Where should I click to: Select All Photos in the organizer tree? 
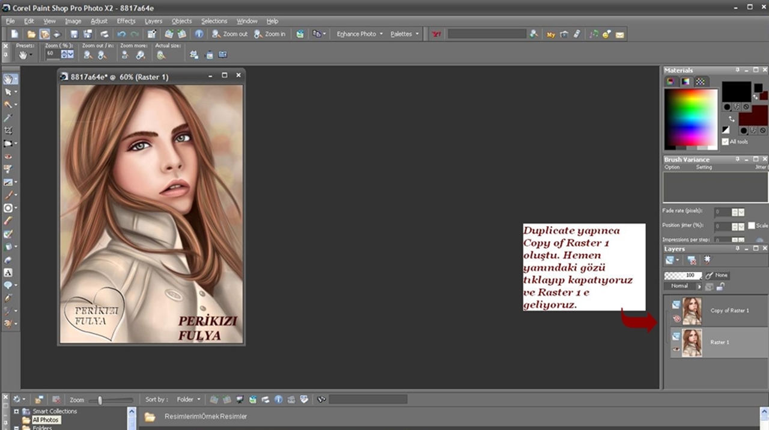pyautogui.click(x=46, y=420)
